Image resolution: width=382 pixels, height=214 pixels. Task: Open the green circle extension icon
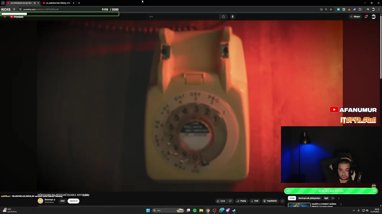344,10
